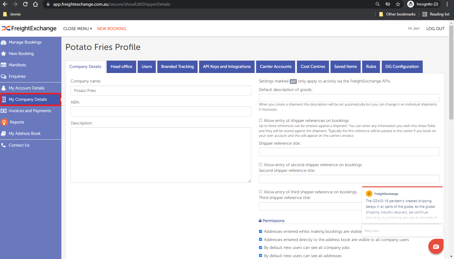Click NEW BOOKING in top bar
This screenshot has width=454, height=259.
[x=111, y=28]
